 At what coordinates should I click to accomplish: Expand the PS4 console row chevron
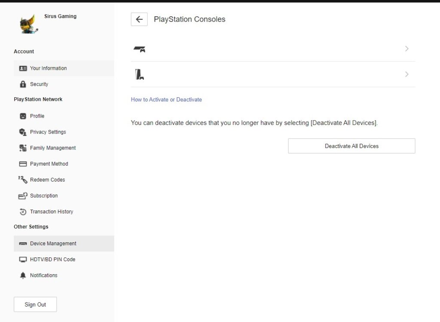coord(406,49)
